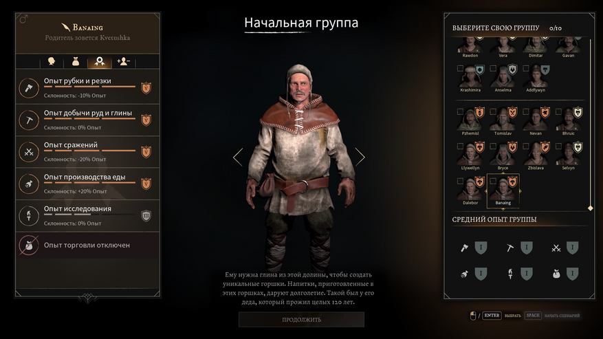This screenshot has height=339, width=603.
Task: Click the exploration experience torch icon
Action: coord(29,216)
